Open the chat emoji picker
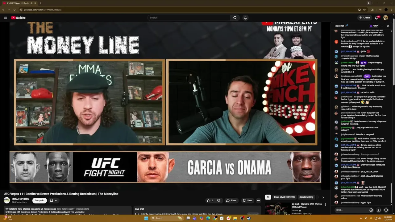395x222 pixels. [x=371, y=210]
